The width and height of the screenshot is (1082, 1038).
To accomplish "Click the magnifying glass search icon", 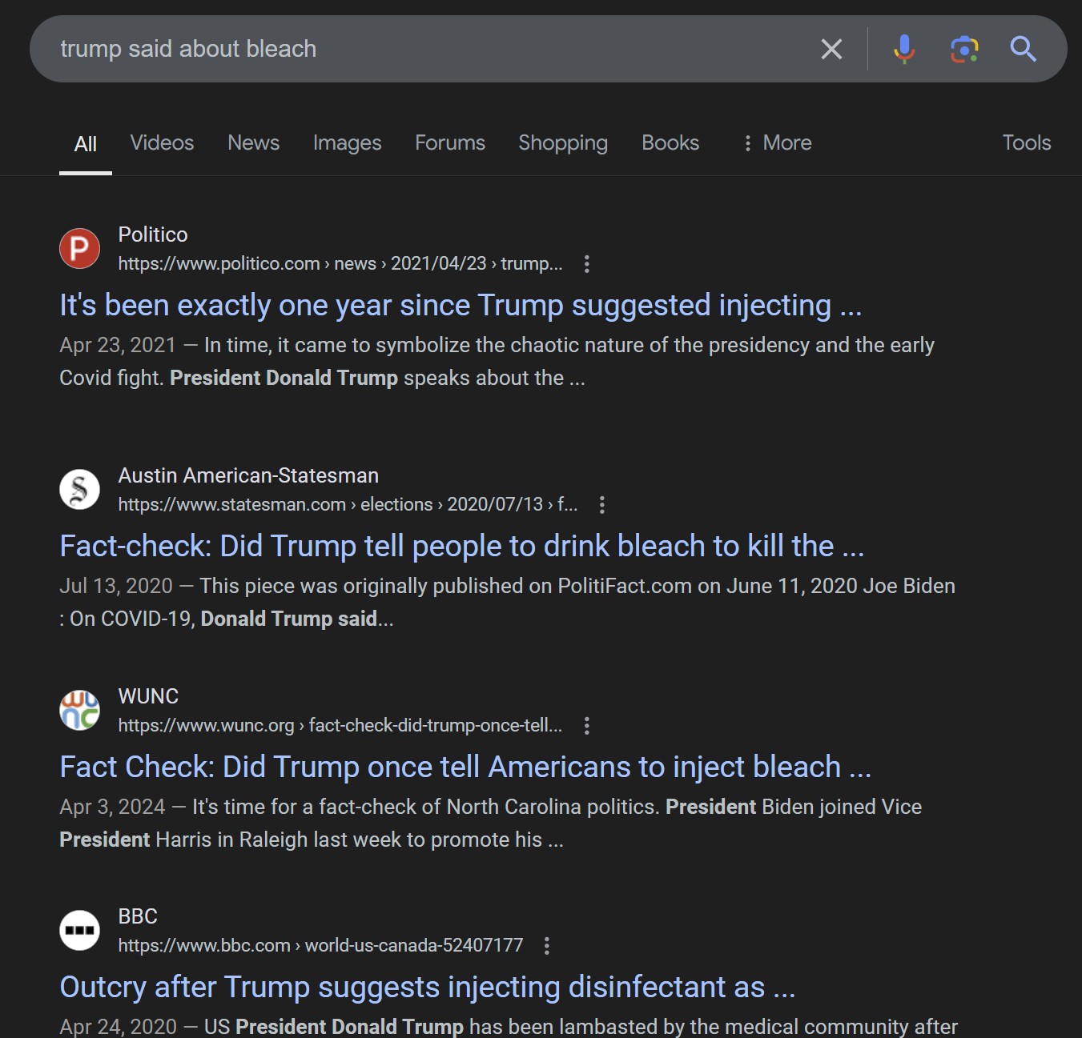I will pyautogui.click(x=1023, y=50).
